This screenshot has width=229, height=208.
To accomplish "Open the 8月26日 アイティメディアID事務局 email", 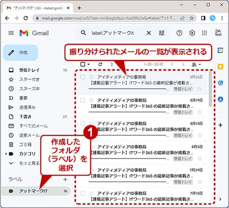I will pos(142,83).
